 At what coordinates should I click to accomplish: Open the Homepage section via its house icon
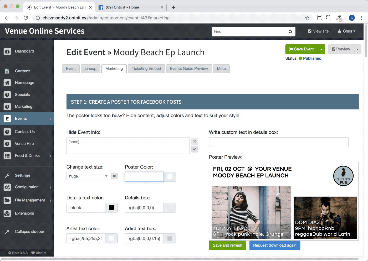click(7, 83)
